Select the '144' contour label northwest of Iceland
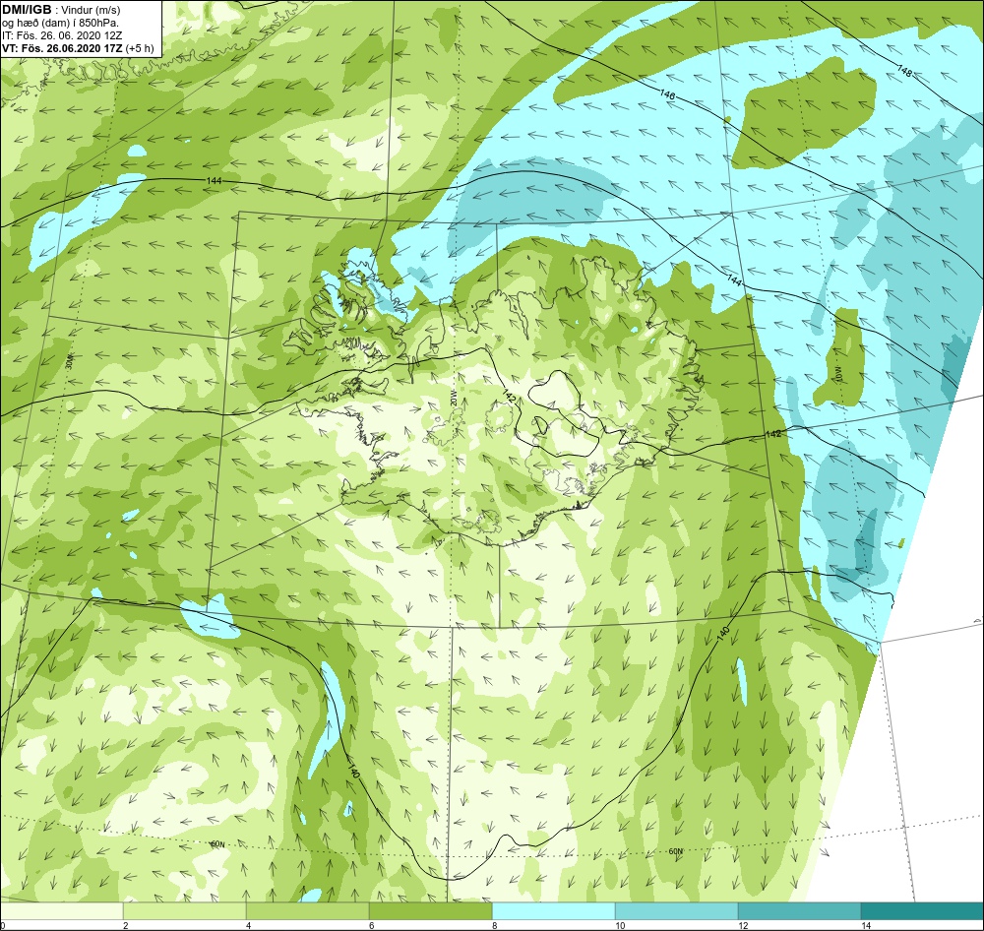This screenshot has width=984, height=931. click(x=214, y=181)
